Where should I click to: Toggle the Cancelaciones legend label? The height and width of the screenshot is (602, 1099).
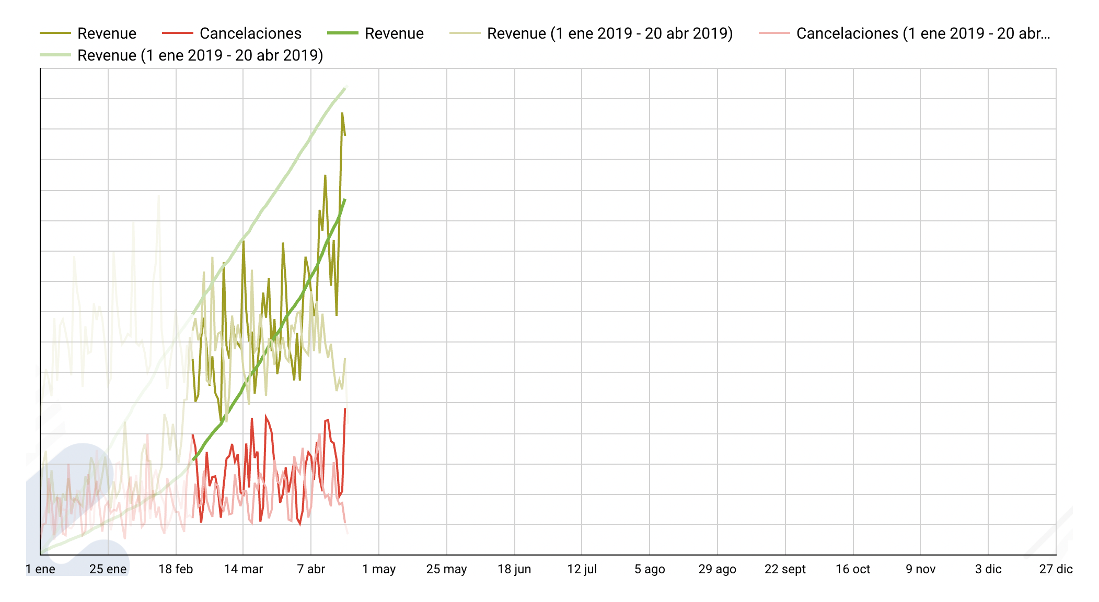250,33
